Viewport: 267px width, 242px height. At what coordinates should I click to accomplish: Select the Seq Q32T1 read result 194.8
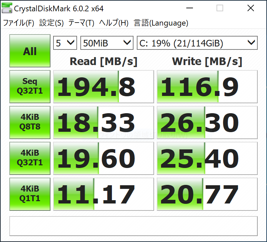pyautogui.click(x=103, y=87)
